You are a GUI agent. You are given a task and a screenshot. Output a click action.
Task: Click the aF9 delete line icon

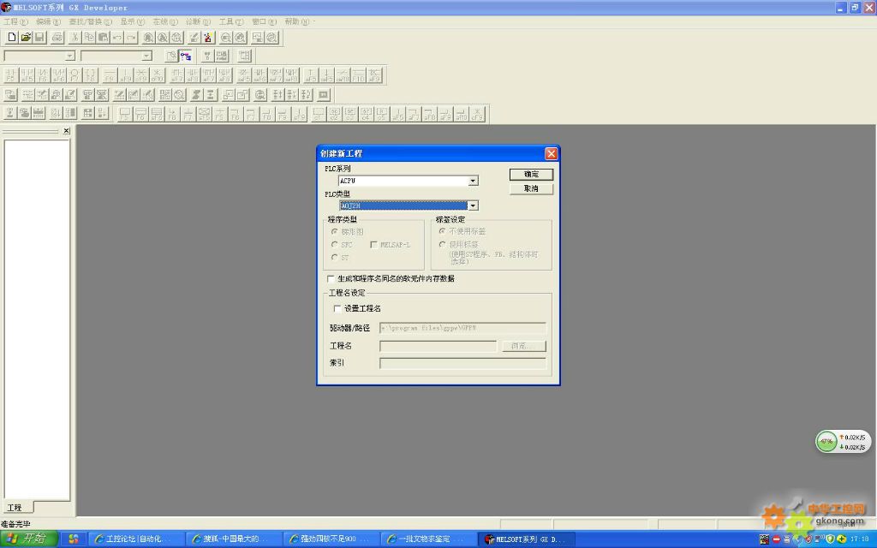(374, 75)
